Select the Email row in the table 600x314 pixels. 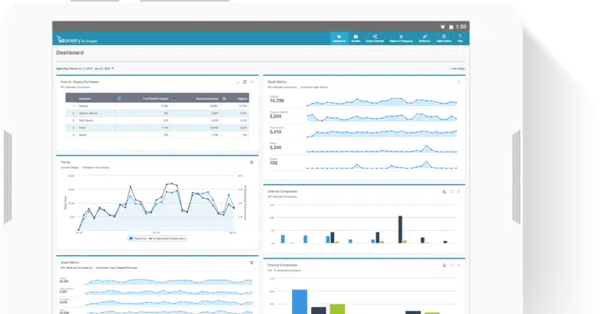point(157,128)
